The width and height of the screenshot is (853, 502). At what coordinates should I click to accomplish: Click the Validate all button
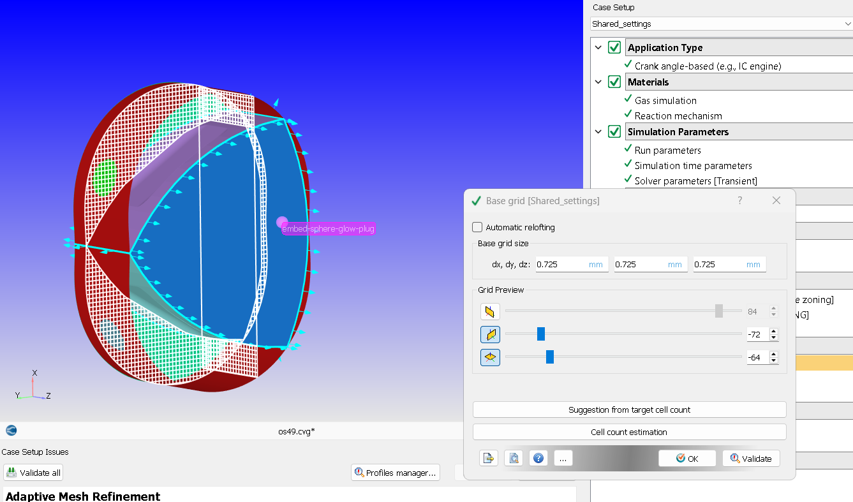(33, 473)
